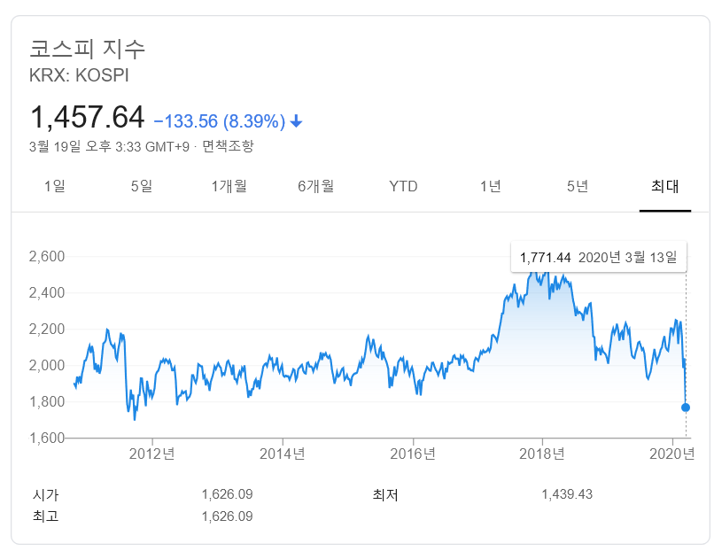Switch to the 1년 range
This screenshot has height=551, width=714.
[x=493, y=187]
